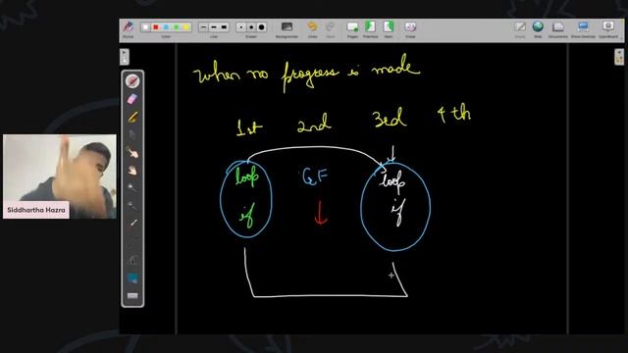Click Show Desktop
This screenshot has height=353, width=628.
coord(583,29)
